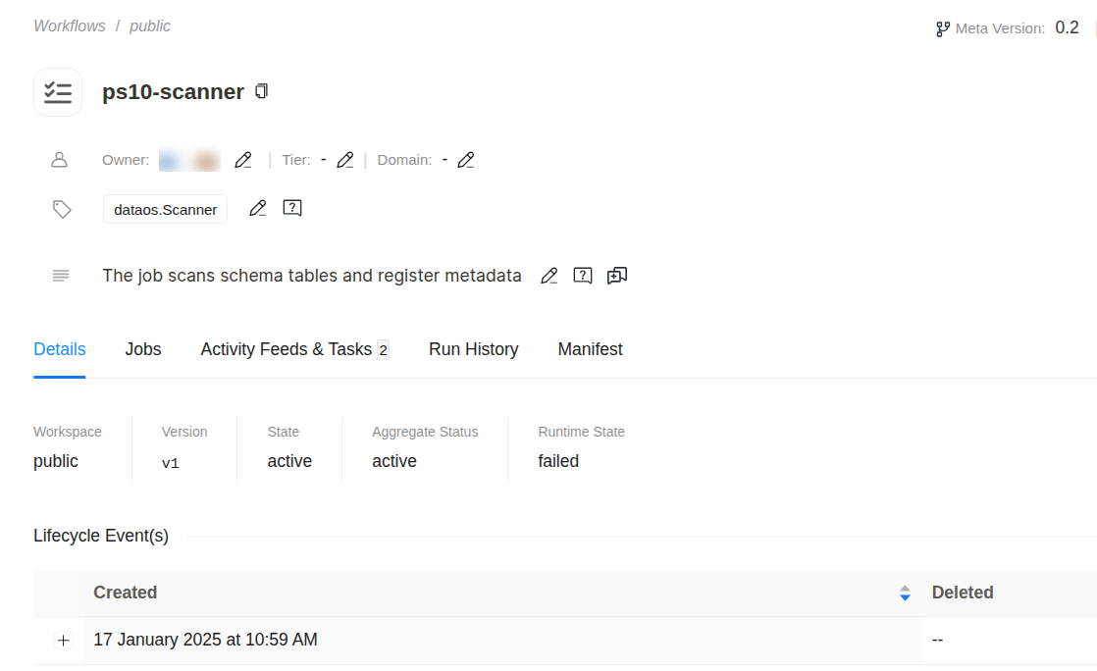Request tag update via question icon
Image resolution: width=1097 pixels, height=671 pixels.
coord(291,208)
